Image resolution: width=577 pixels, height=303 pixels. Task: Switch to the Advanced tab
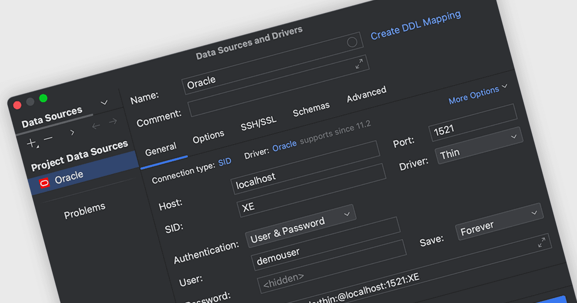[x=366, y=95]
